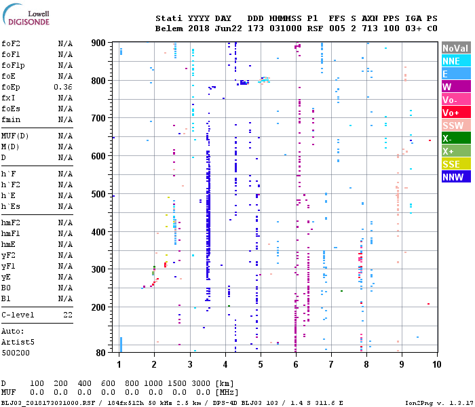Click the fmin parameter label
Viewport: 475px width, 407px height.
(x=11, y=119)
